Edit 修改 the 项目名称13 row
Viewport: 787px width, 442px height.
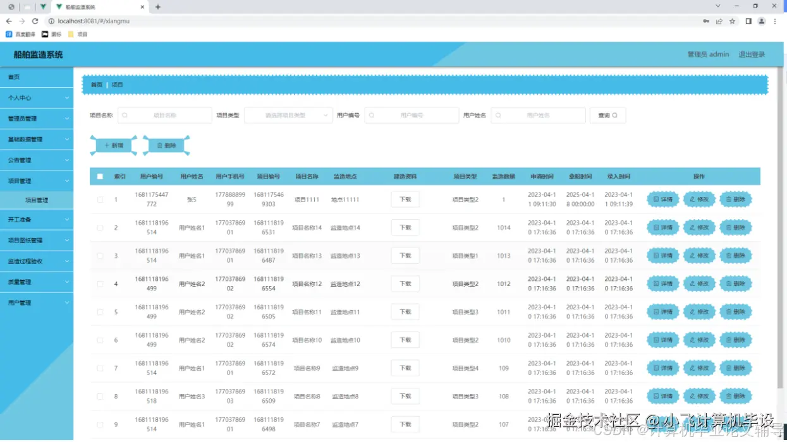tap(699, 256)
